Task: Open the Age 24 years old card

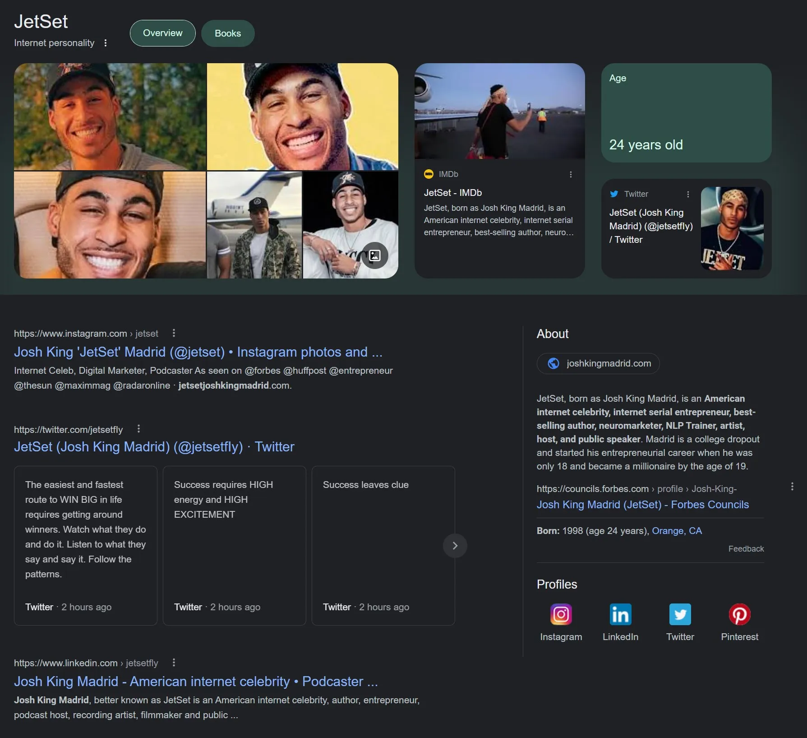Action: click(686, 113)
